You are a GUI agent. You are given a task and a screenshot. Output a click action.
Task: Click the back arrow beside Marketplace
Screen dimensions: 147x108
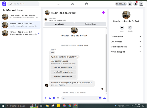coord(4,10)
